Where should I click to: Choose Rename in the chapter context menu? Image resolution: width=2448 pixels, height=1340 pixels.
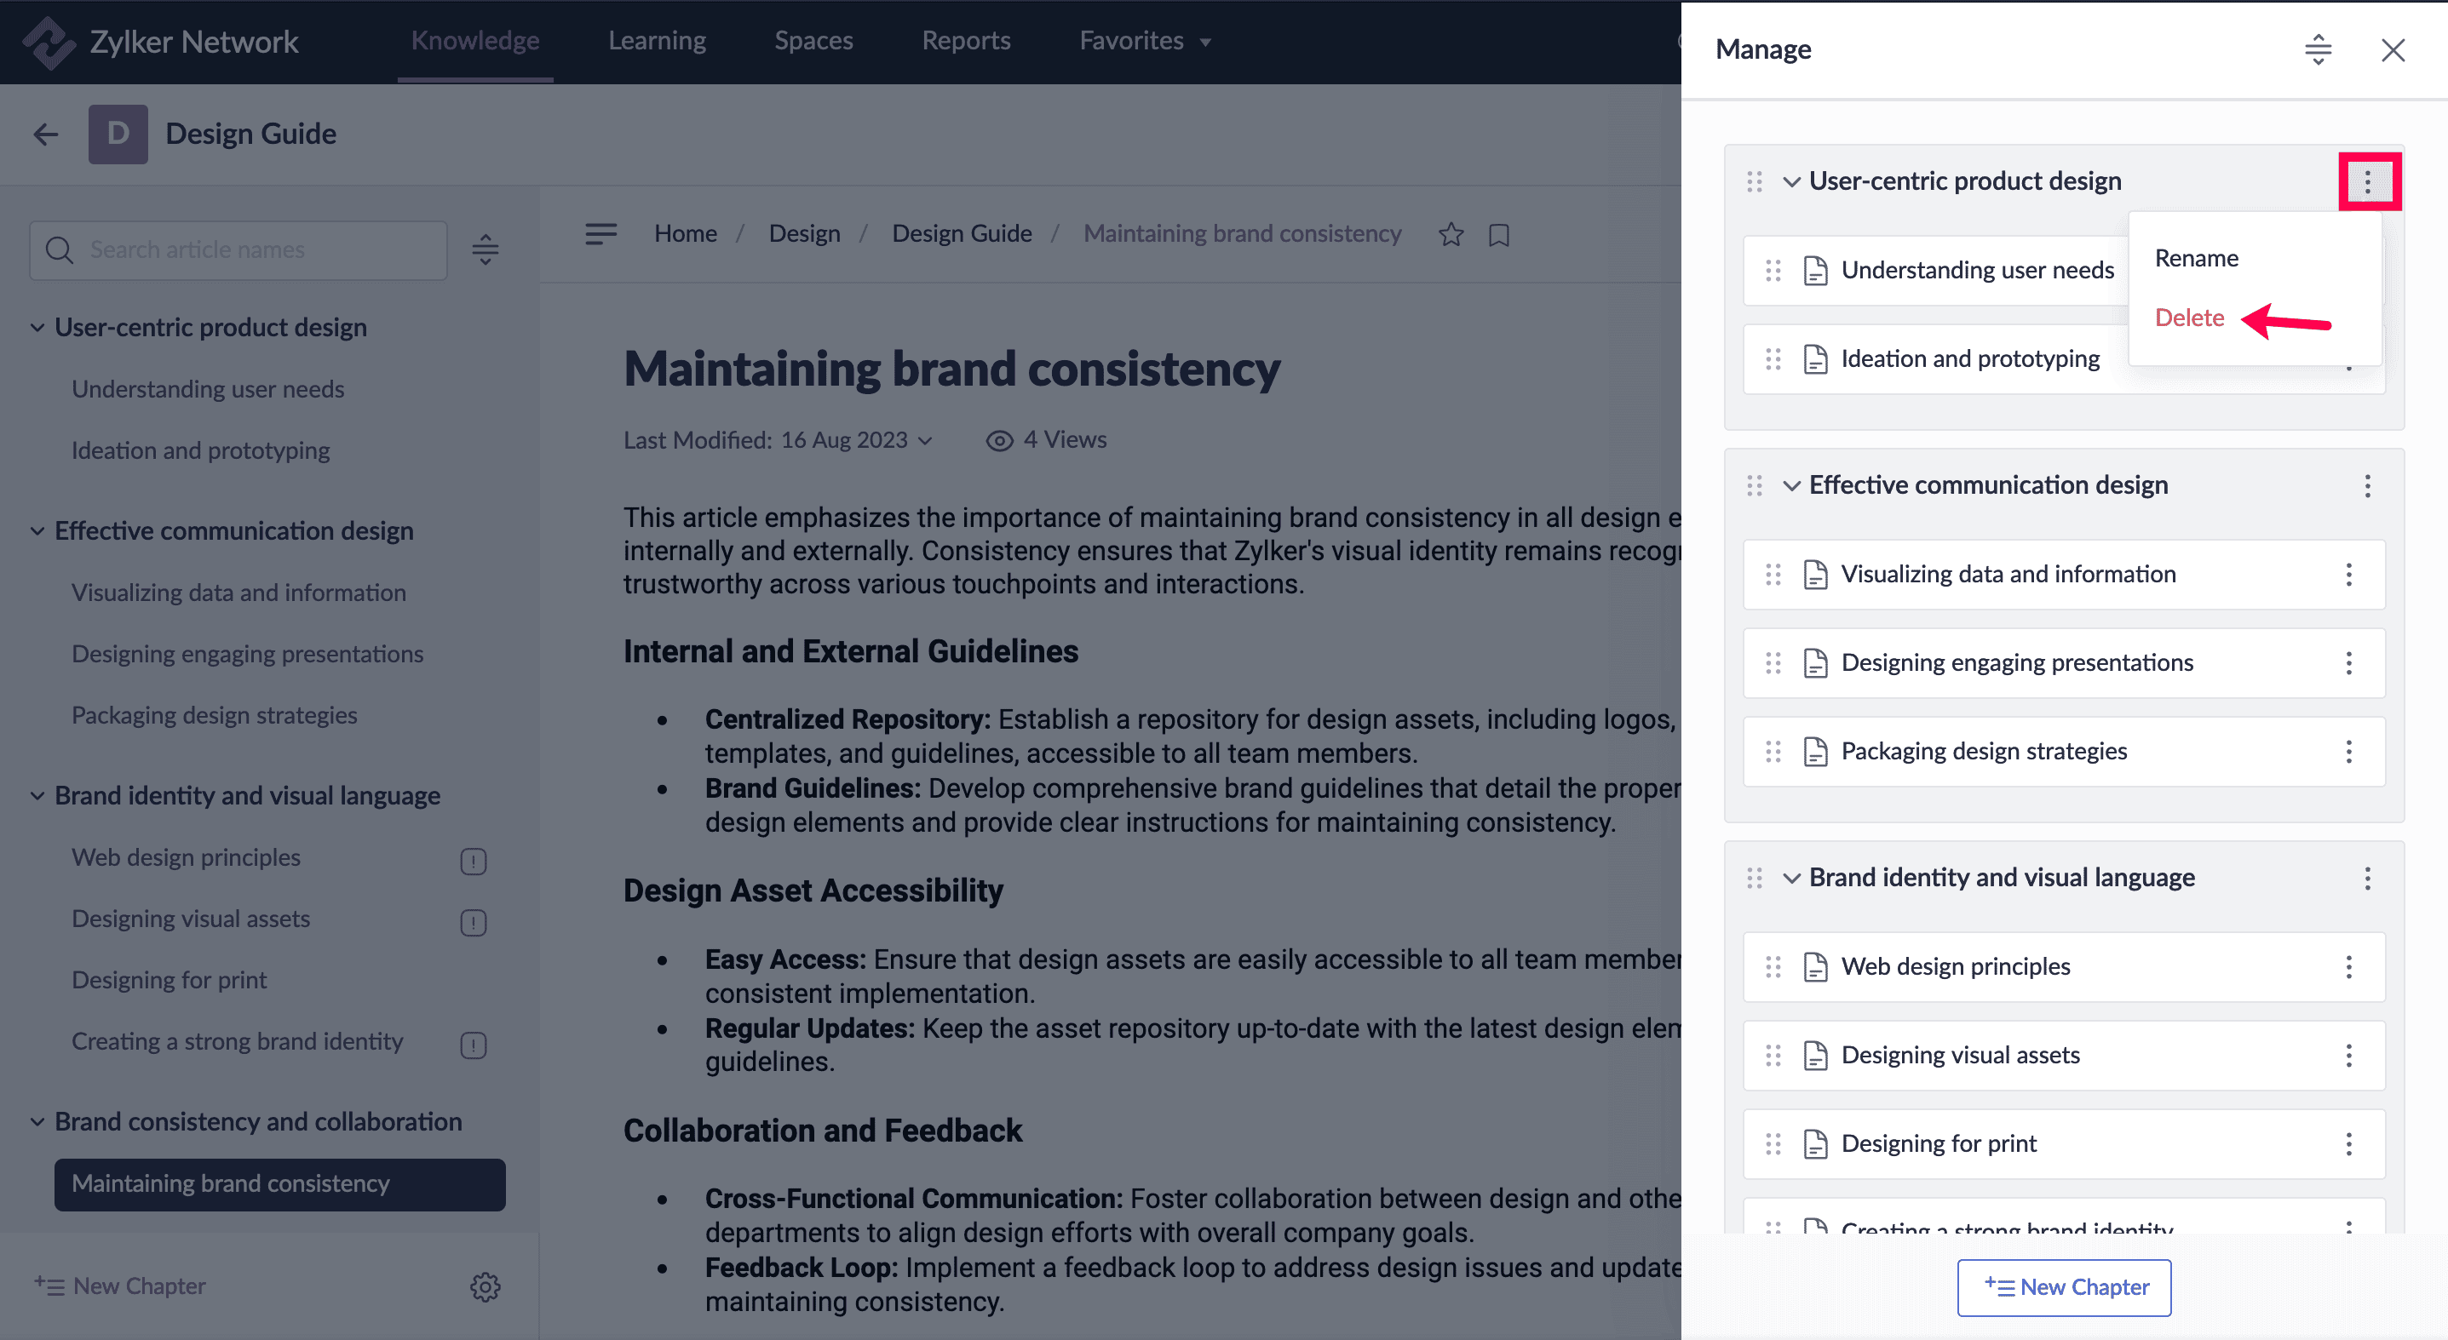pyautogui.click(x=2196, y=258)
